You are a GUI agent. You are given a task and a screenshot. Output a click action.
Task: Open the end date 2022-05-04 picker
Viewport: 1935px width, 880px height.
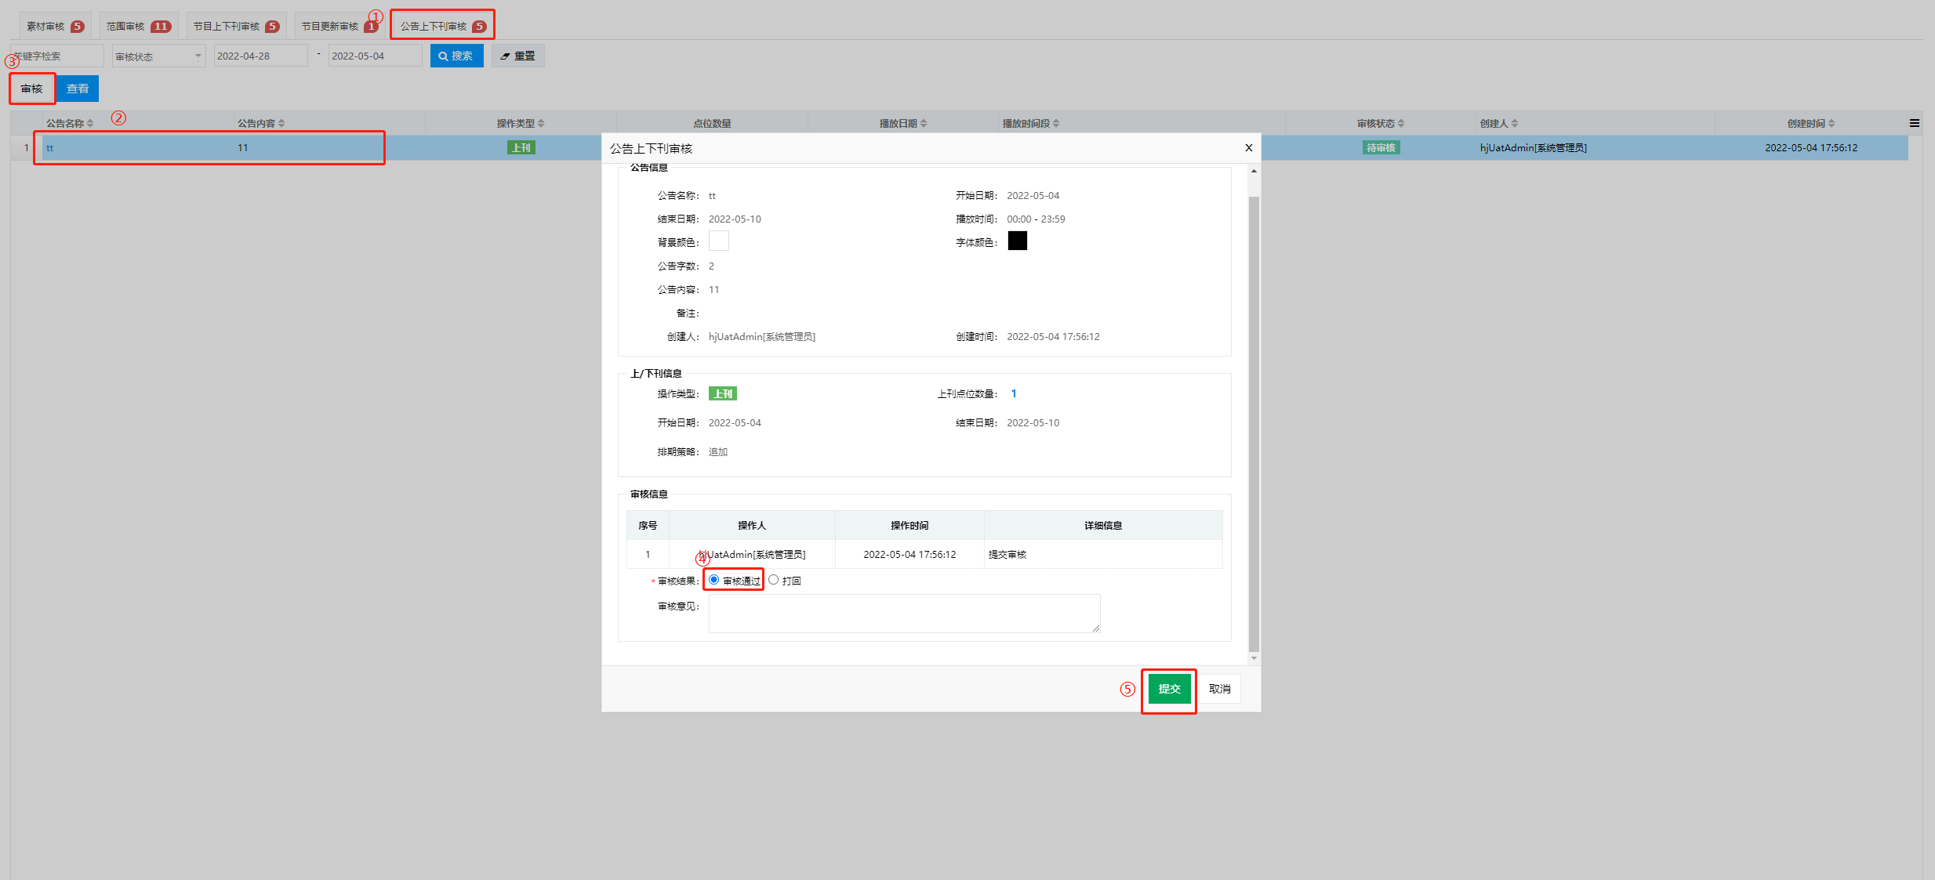[375, 56]
